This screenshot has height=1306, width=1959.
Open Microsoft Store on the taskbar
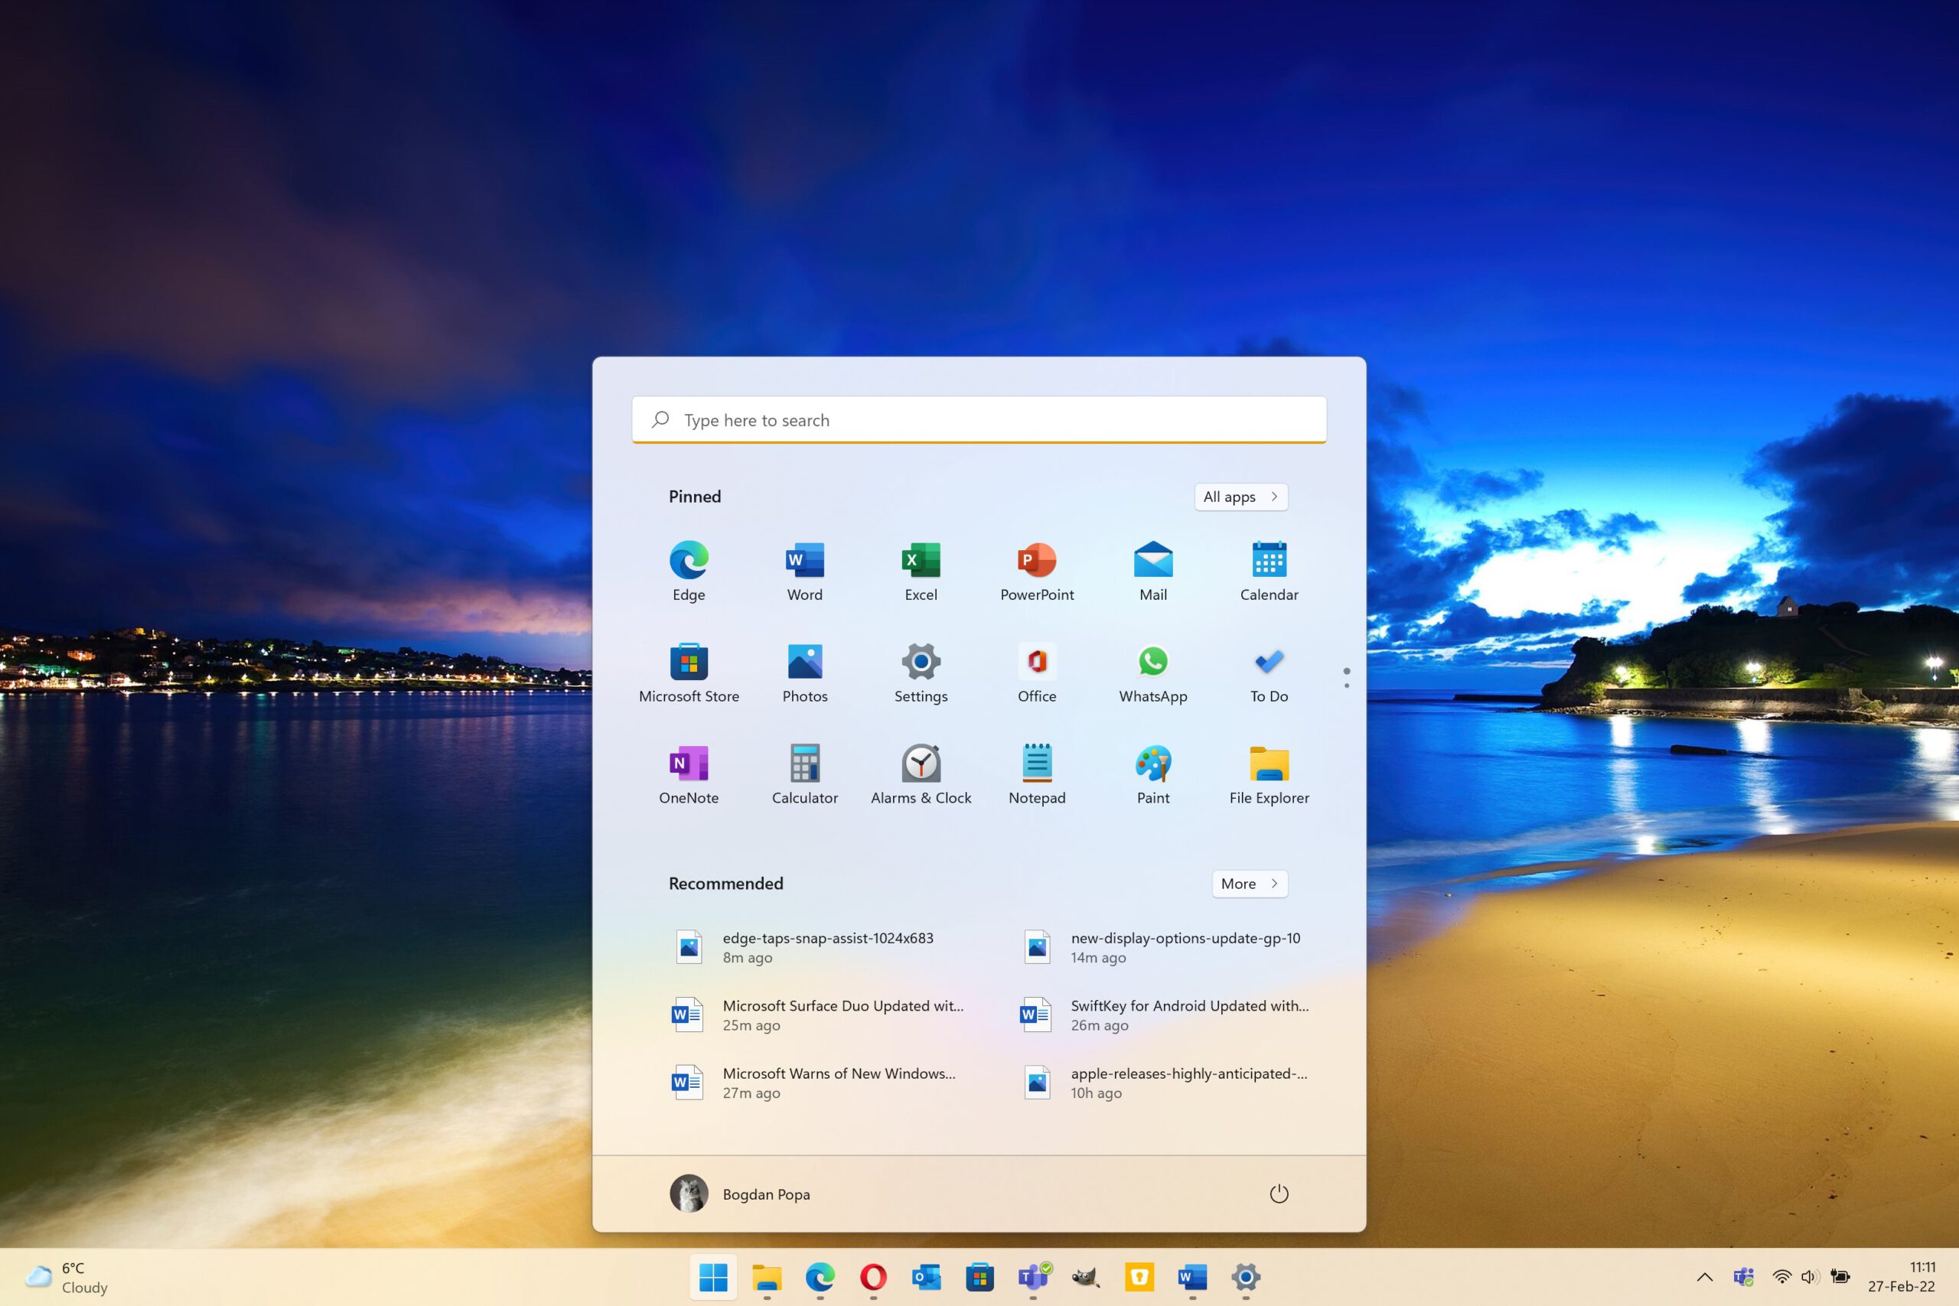point(979,1276)
